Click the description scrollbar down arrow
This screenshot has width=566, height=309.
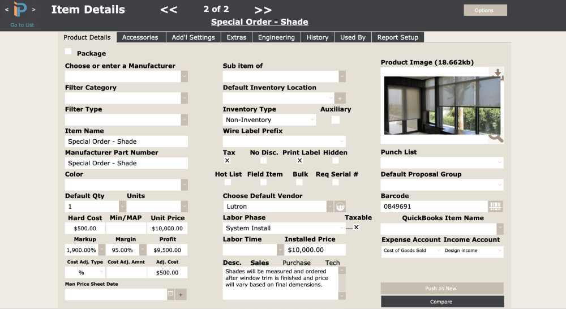342,296
